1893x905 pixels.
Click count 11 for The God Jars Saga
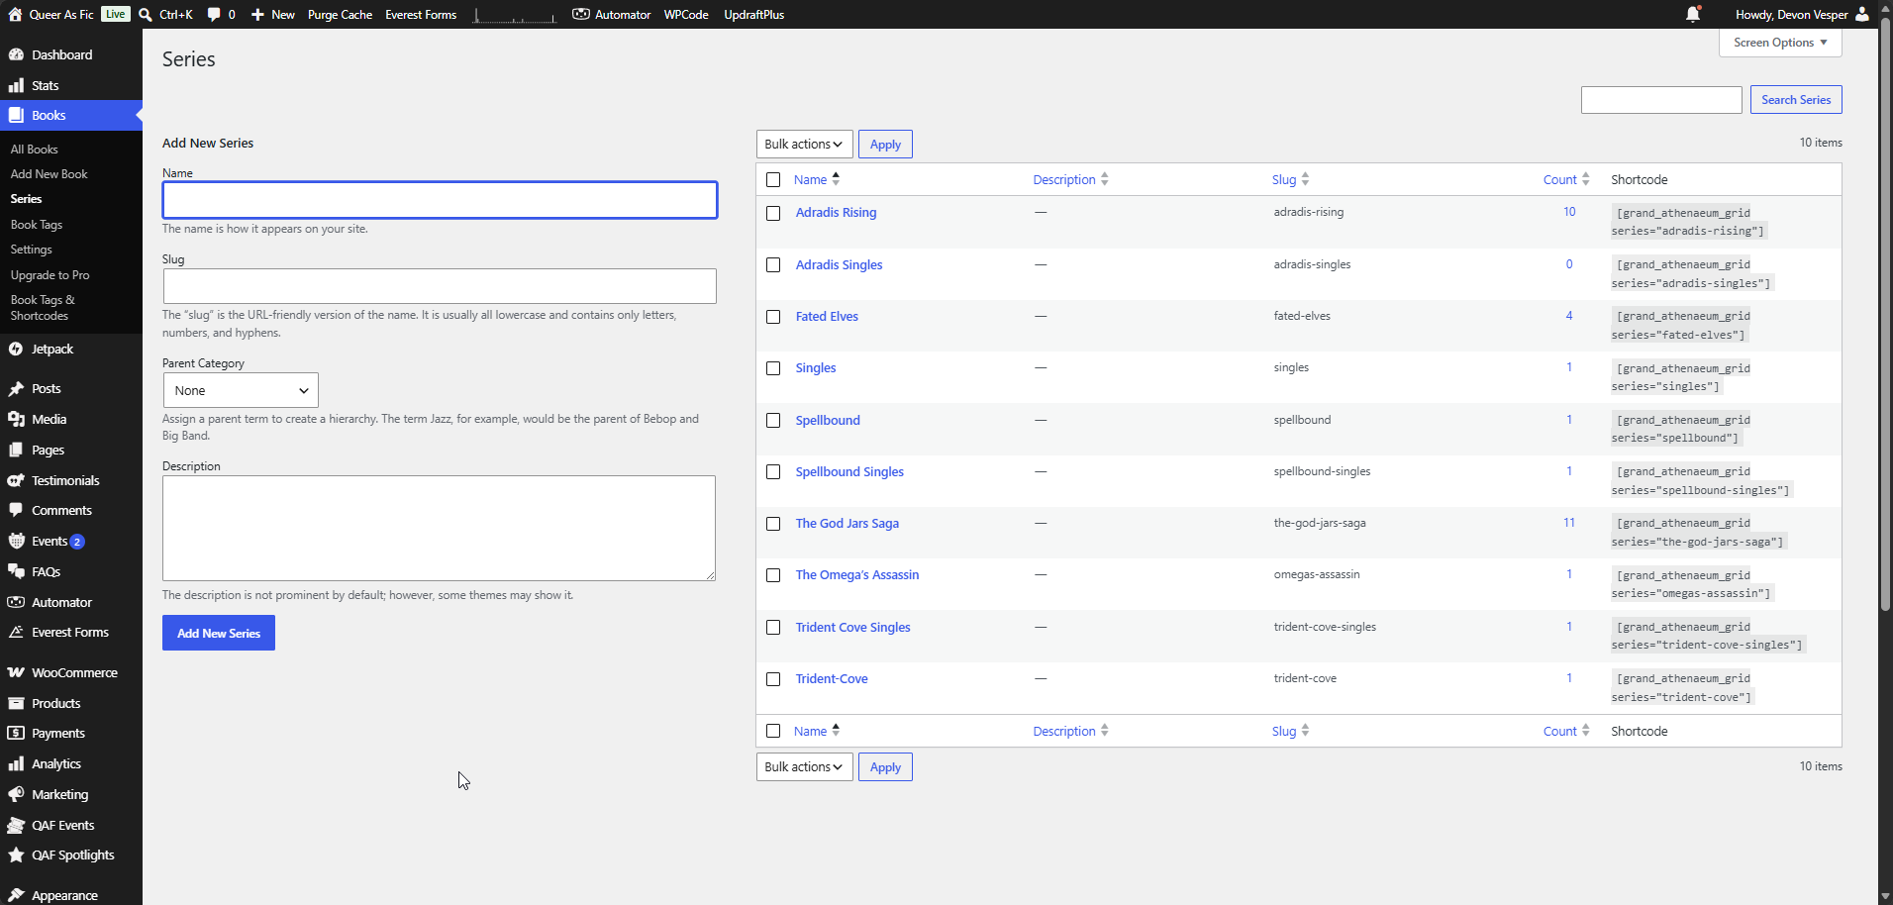click(1569, 522)
